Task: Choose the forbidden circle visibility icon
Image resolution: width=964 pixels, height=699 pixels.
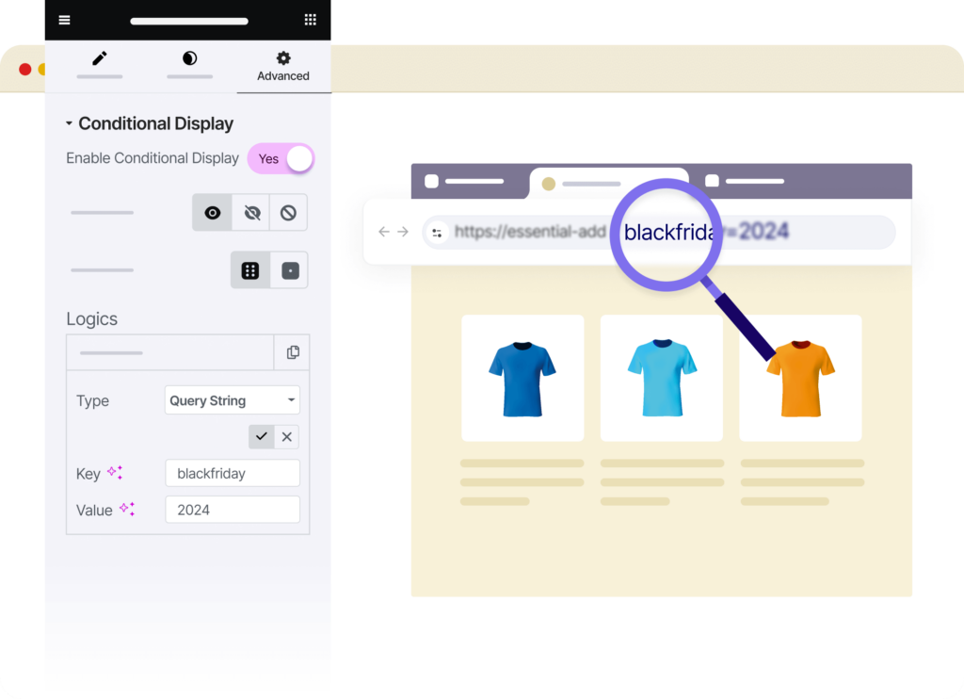Action: point(288,213)
